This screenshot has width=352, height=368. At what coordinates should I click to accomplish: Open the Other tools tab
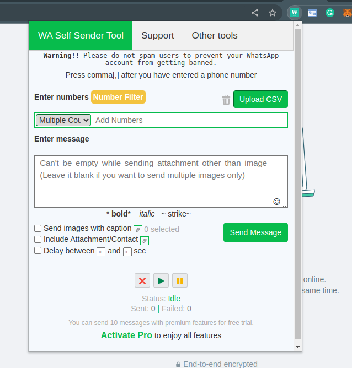click(x=215, y=36)
